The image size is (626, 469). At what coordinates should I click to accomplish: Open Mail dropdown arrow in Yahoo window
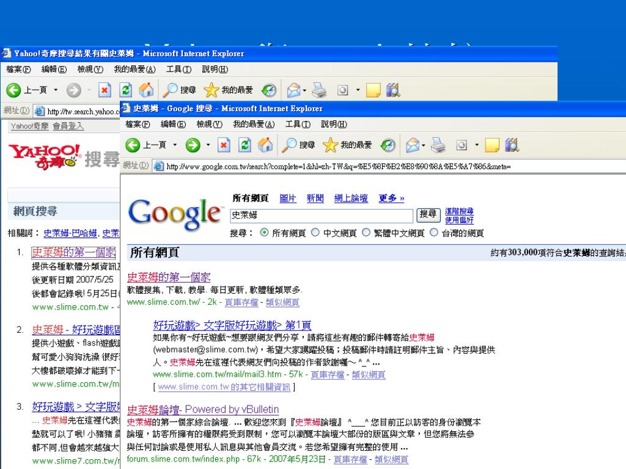(304, 90)
